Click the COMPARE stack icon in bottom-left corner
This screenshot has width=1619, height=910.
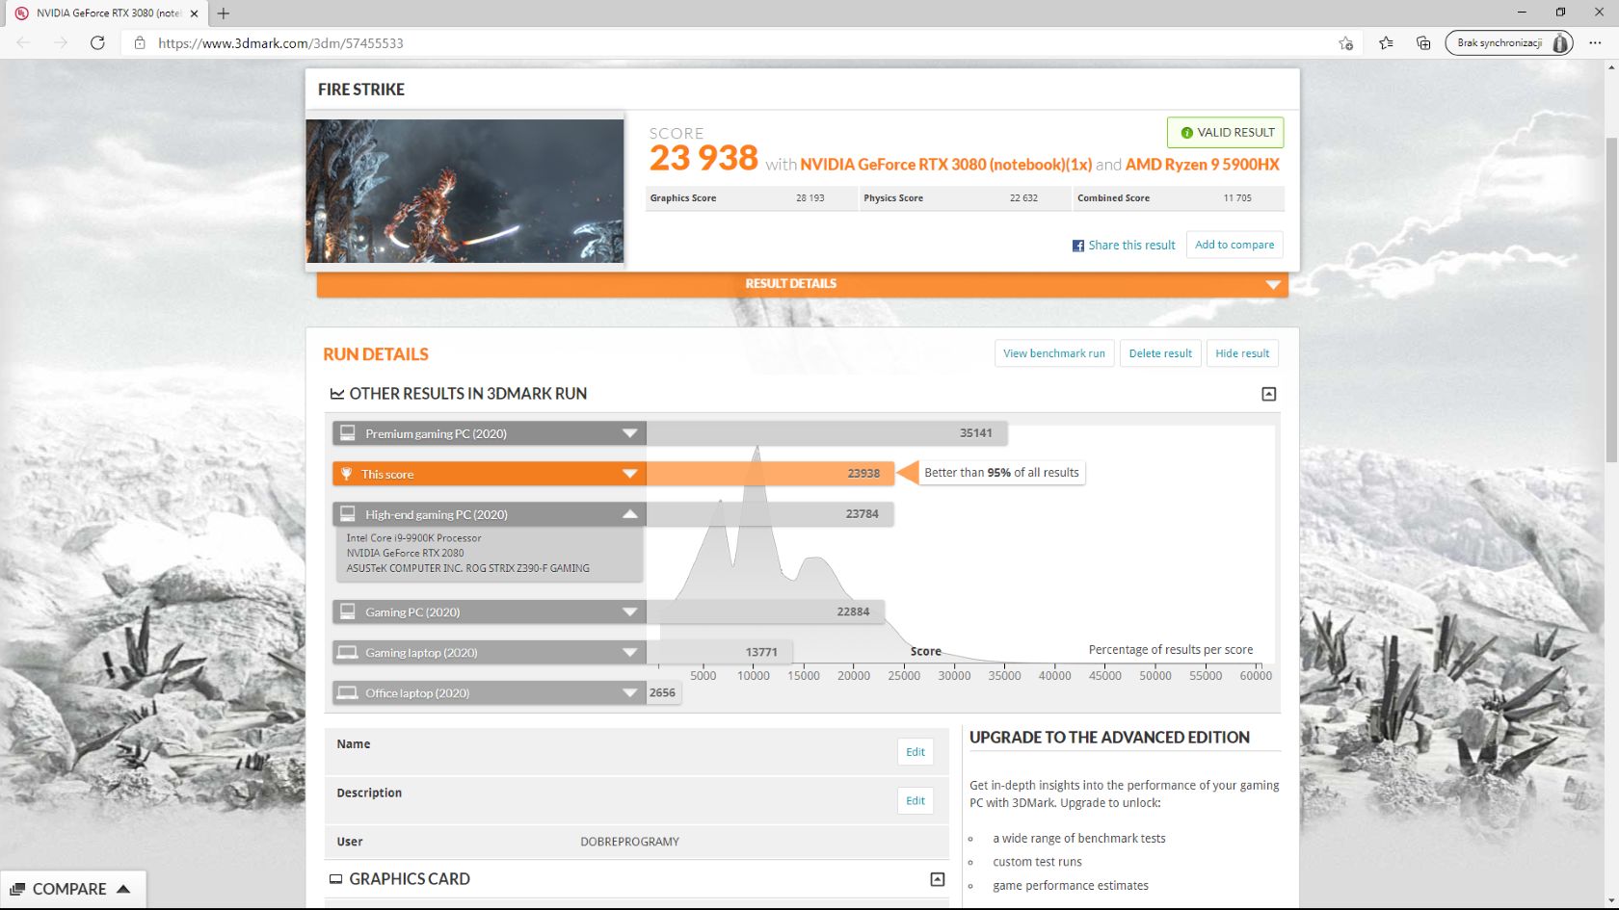click(16, 889)
